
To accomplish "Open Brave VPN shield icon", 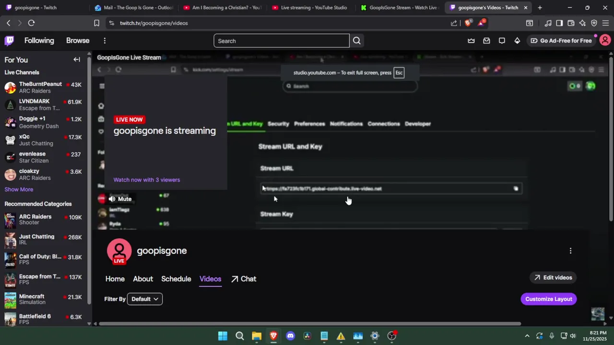I will click(594, 23).
